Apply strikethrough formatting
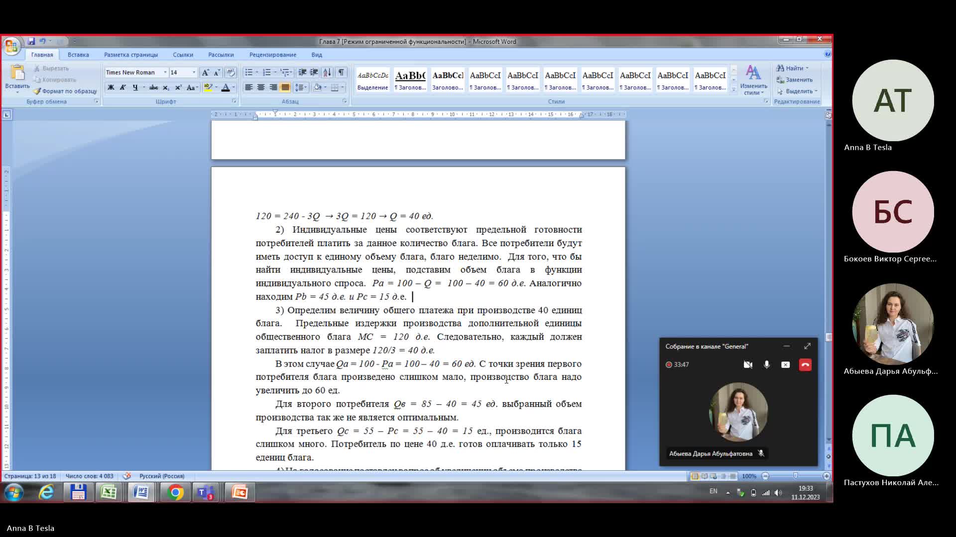 [x=153, y=88]
